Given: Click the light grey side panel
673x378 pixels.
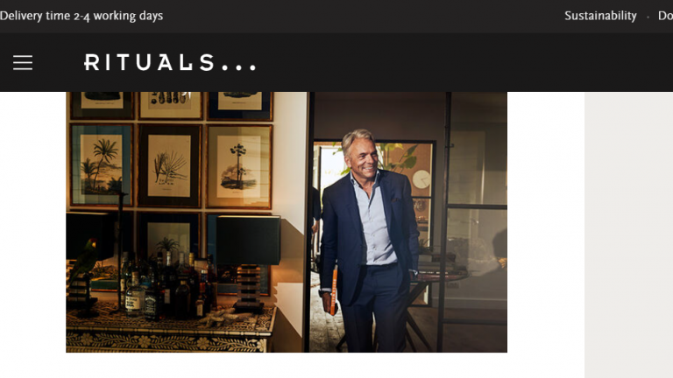Looking at the screenshot, I should tap(628, 234).
